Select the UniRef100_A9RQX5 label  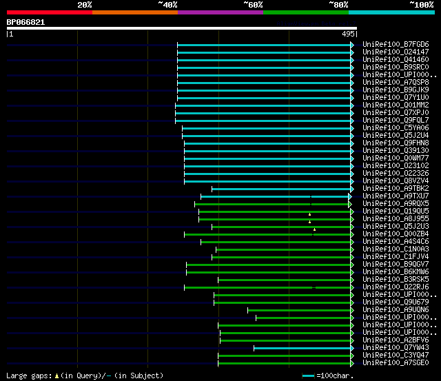(396, 204)
